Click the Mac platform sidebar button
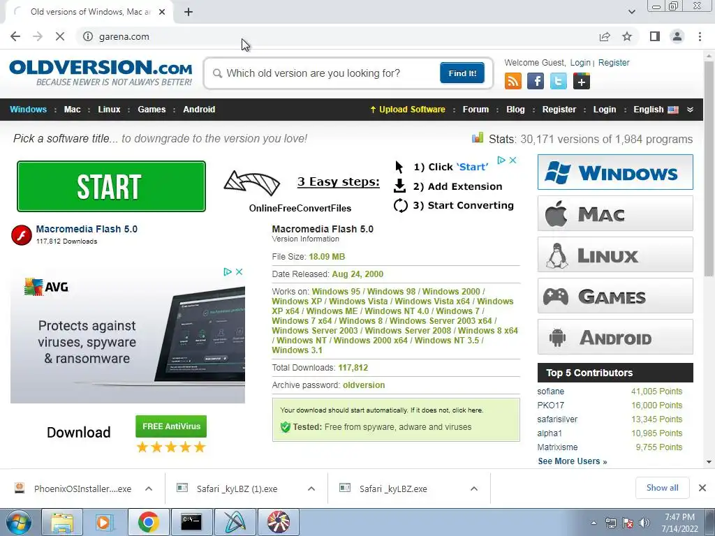The width and height of the screenshot is (715, 536). [615, 214]
